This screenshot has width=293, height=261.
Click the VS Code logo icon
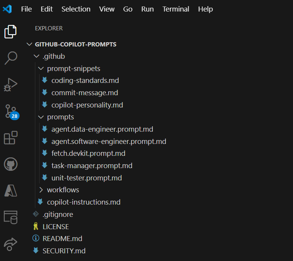pos(7,9)
